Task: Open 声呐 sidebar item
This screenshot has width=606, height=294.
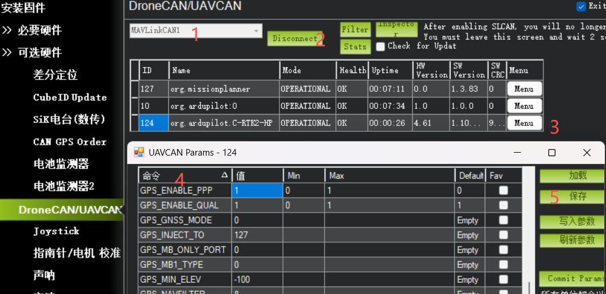Action: [x=44, y=276]
